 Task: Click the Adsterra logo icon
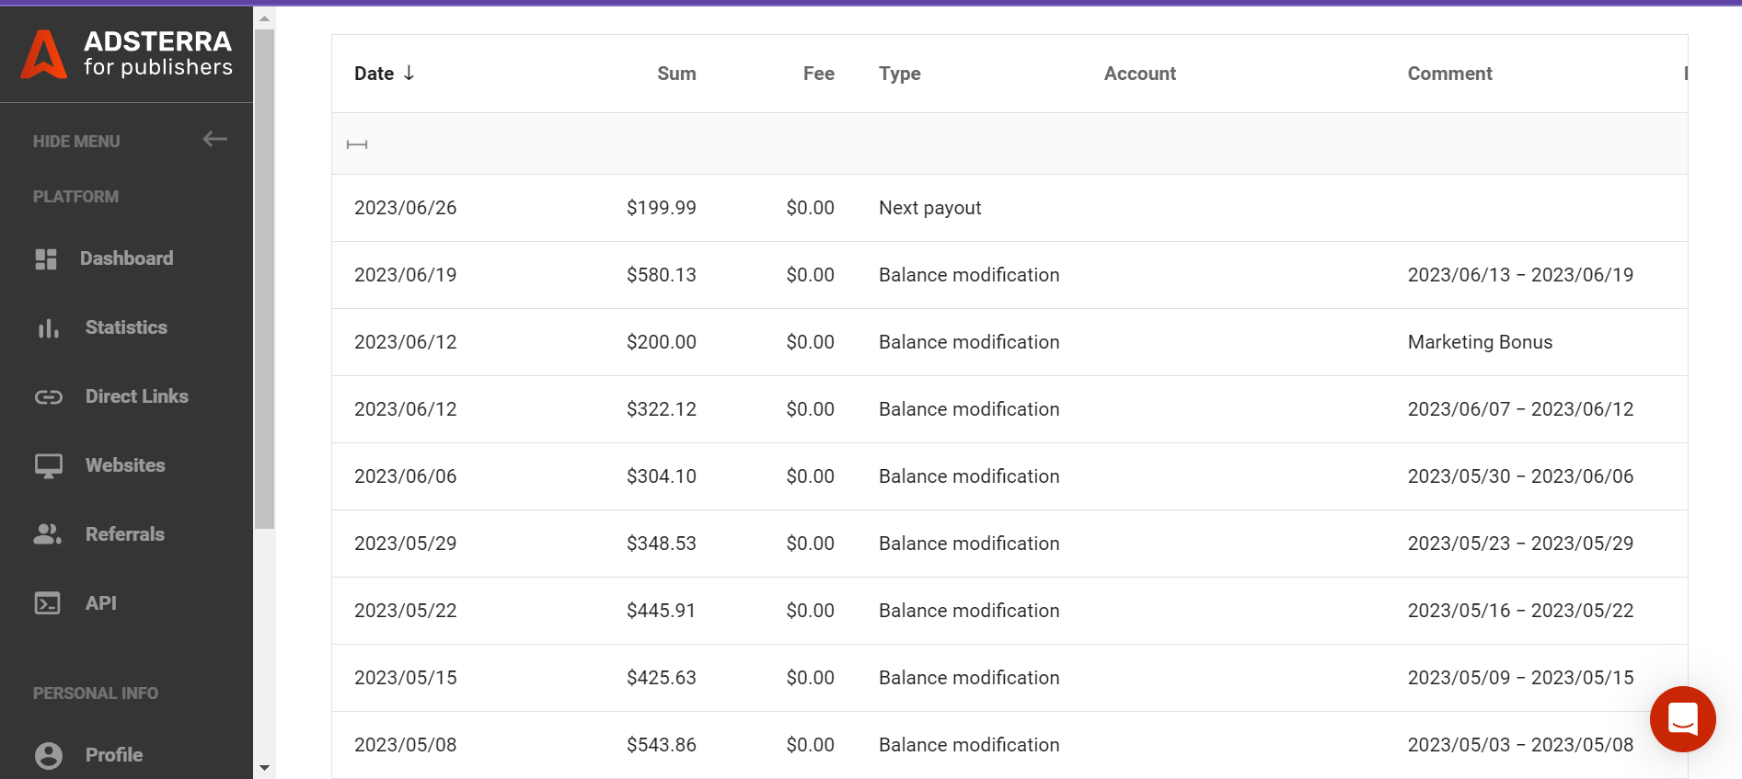(44, 54)
